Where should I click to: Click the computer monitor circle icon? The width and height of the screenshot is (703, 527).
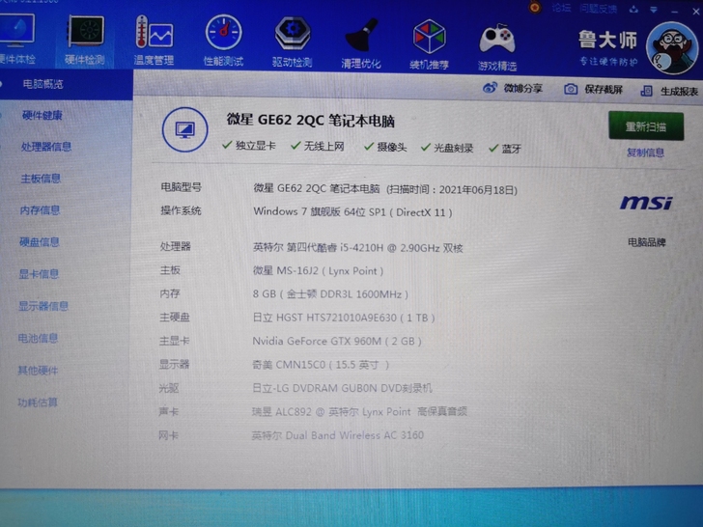click(184, 129)
